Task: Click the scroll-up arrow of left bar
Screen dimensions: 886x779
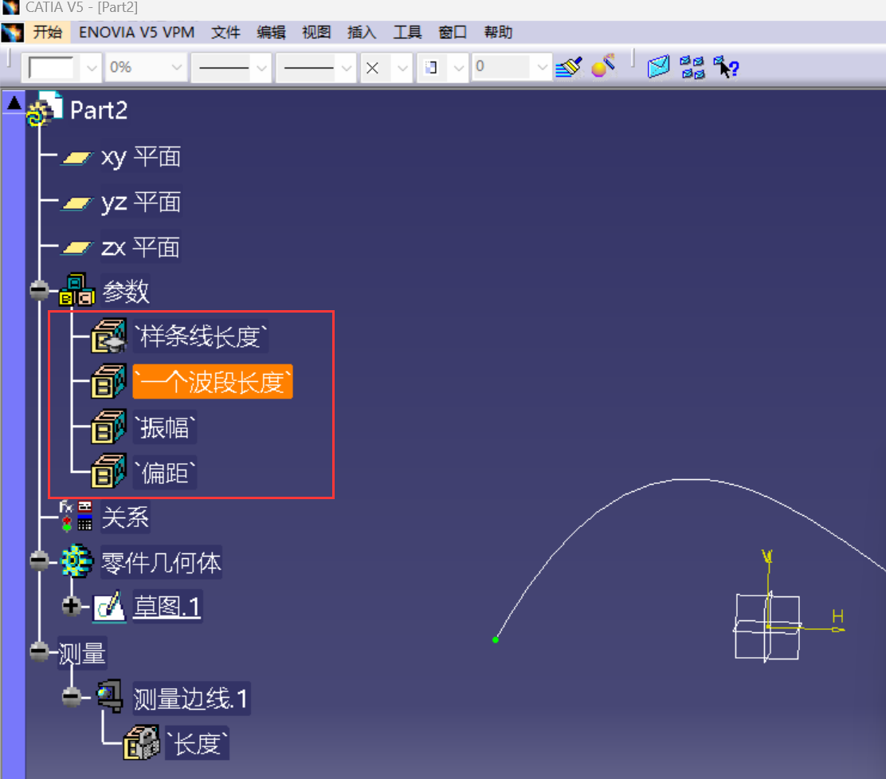Action: click(x=14, y=103)
